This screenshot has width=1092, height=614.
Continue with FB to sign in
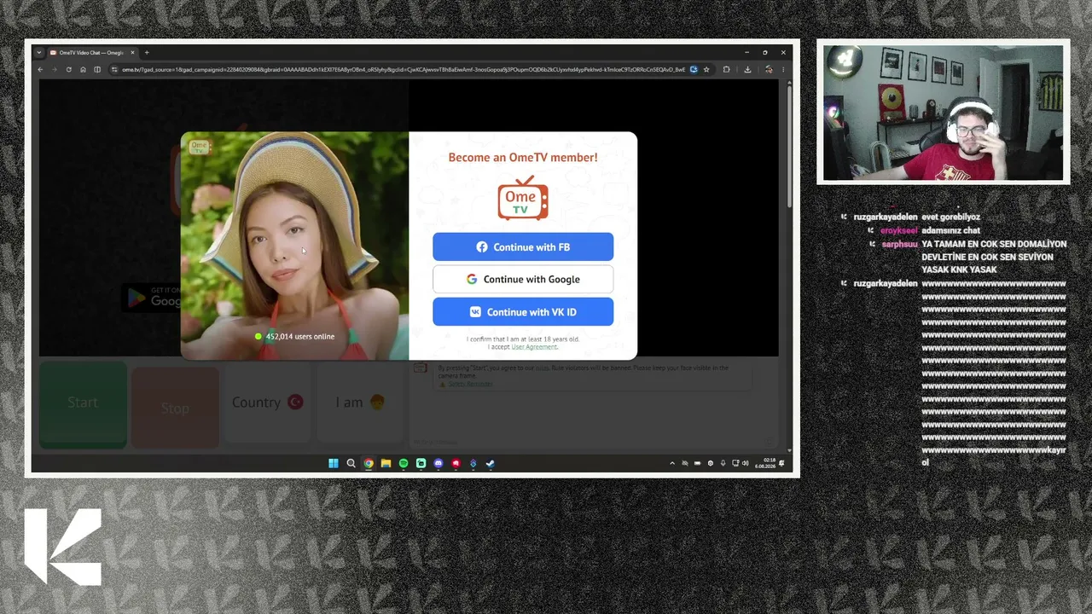click(x=523, y=246)
